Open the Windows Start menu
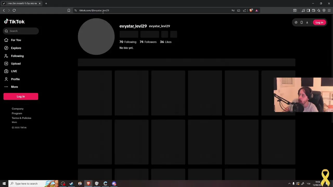Viewport: 333px width, 187px height. click(4, 184)
